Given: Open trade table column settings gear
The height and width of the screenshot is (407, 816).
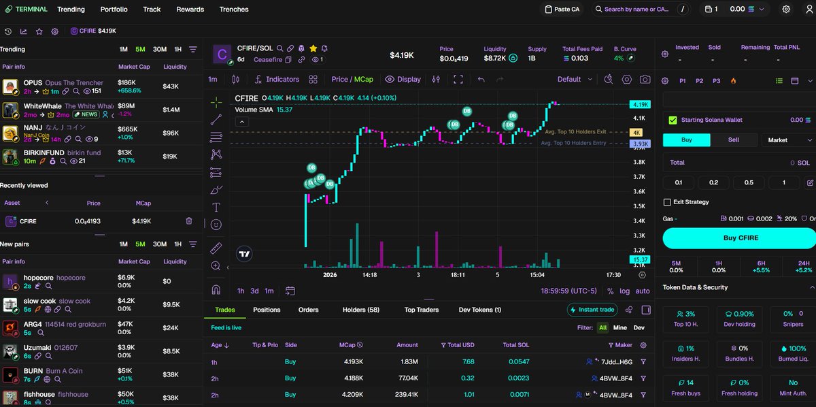Looking at the screenshot, I should (643, 345).
